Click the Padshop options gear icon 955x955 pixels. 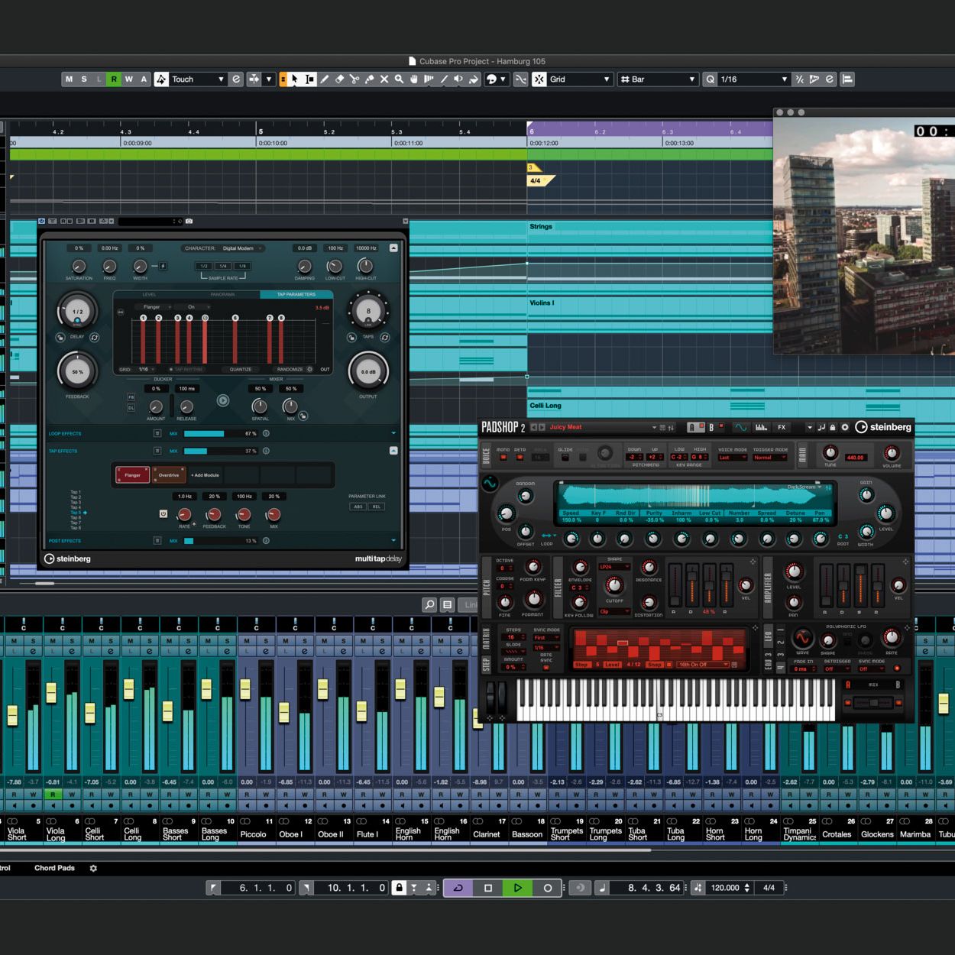point(845,427)
